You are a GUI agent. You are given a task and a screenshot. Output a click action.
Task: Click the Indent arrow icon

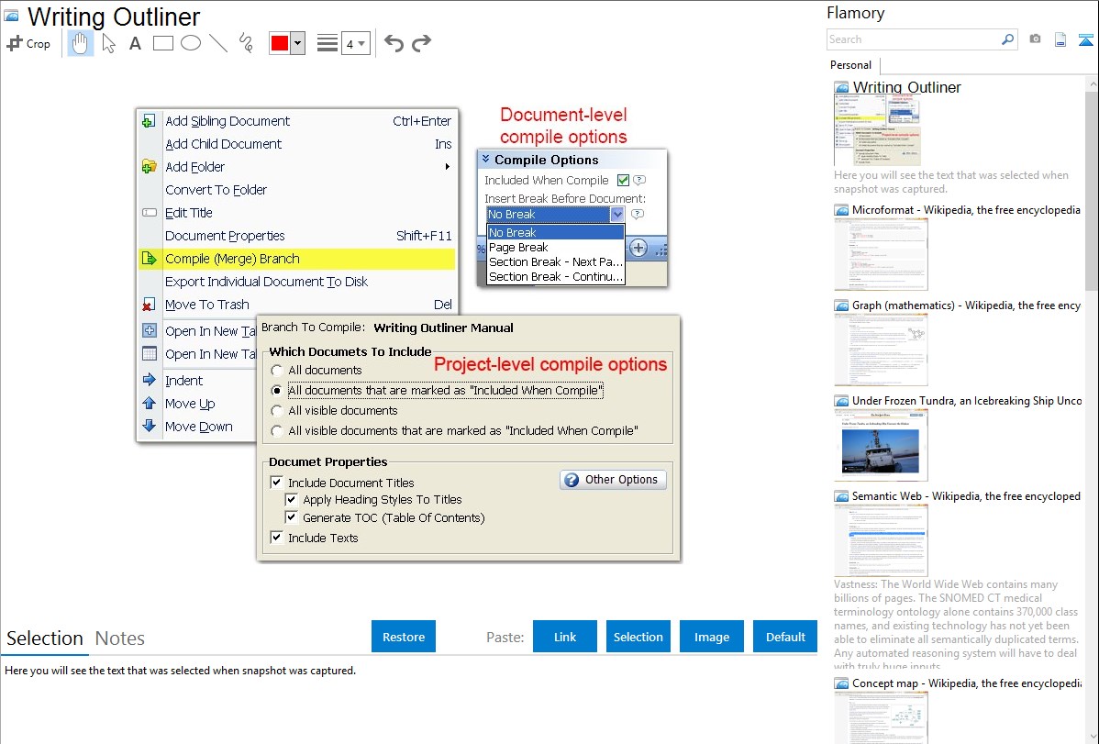[x=150, y=380]
